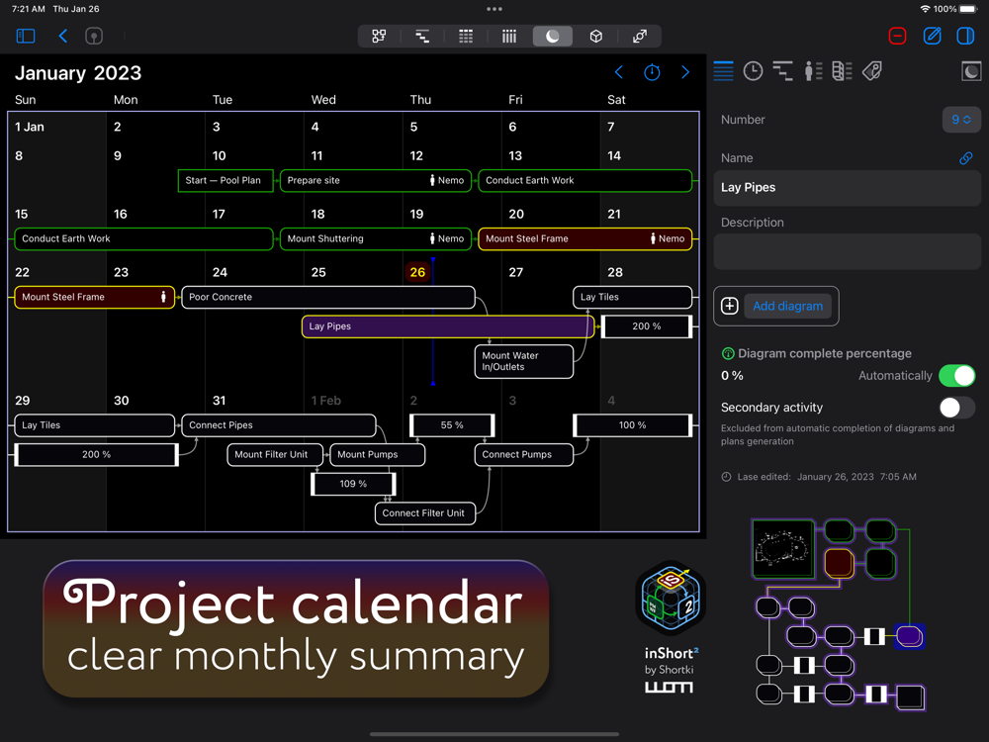Select Lay Tiles task on Sat 28
Image resolution: width=989 pixels, height=742 pixels.
tap(632, 297)
